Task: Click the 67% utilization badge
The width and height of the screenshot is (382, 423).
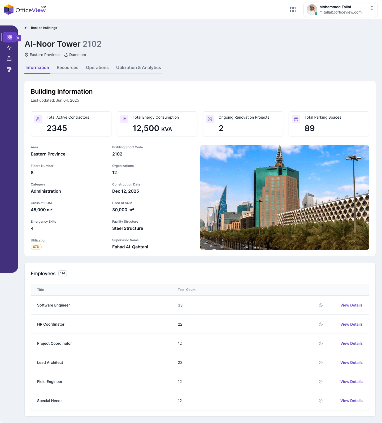Action: (36, 247)
